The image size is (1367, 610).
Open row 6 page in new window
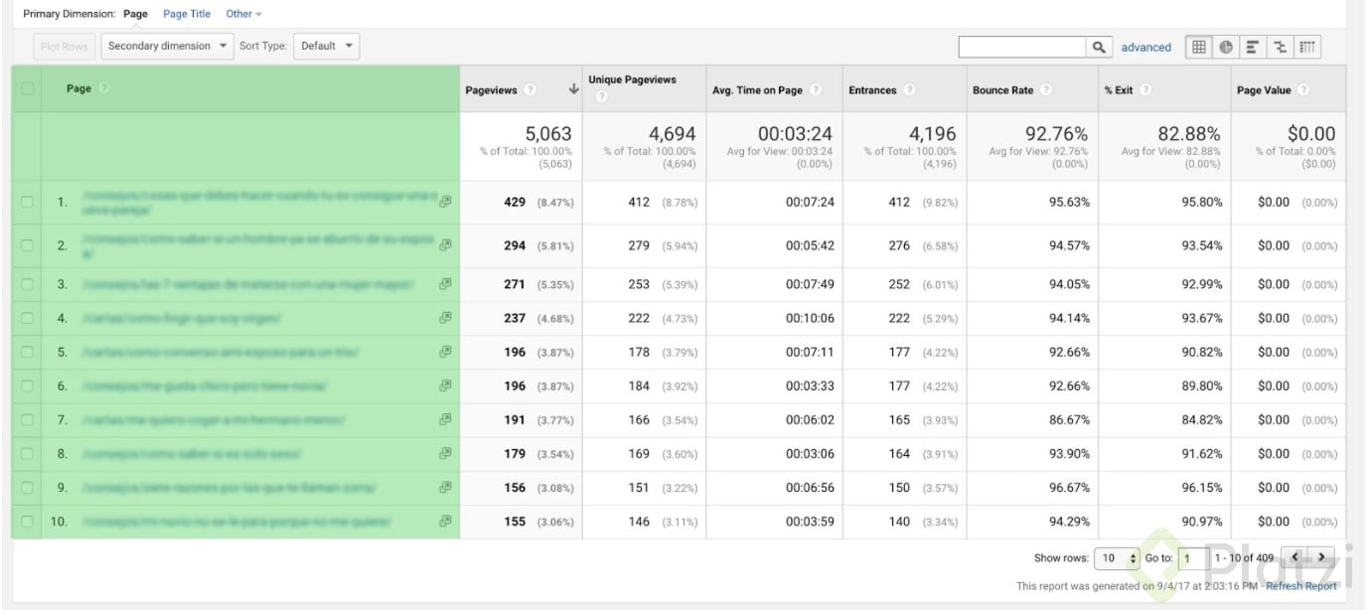(x=445, y=385)
